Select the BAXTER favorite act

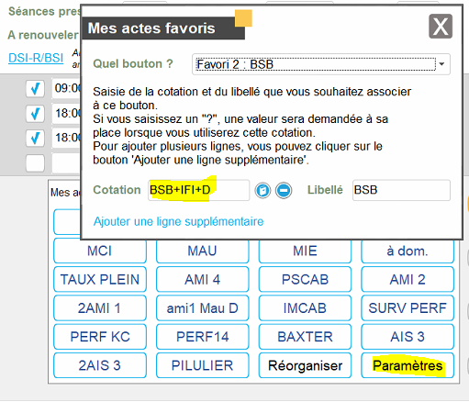[305, 337]
